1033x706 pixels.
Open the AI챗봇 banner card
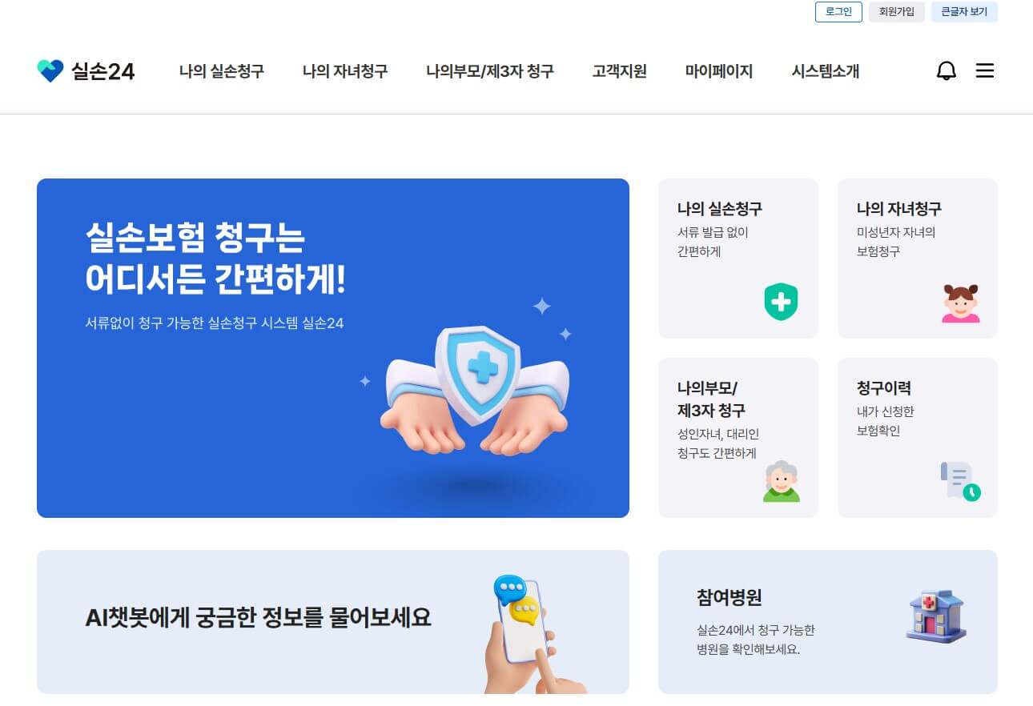click(333, 621)
